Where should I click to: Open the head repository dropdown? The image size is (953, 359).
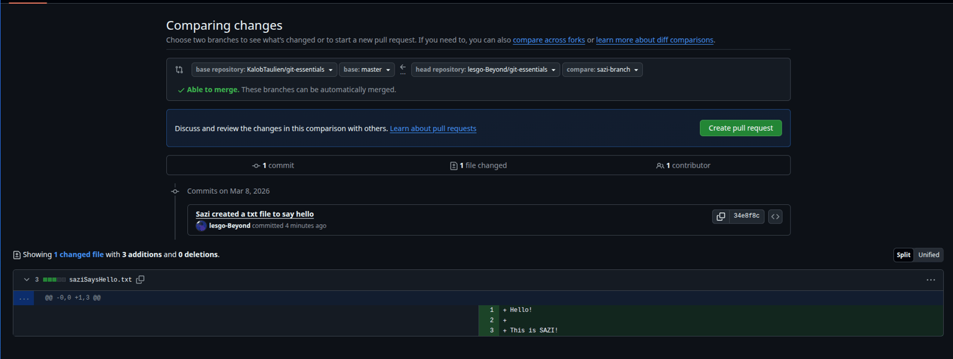(x=485, y=69)
